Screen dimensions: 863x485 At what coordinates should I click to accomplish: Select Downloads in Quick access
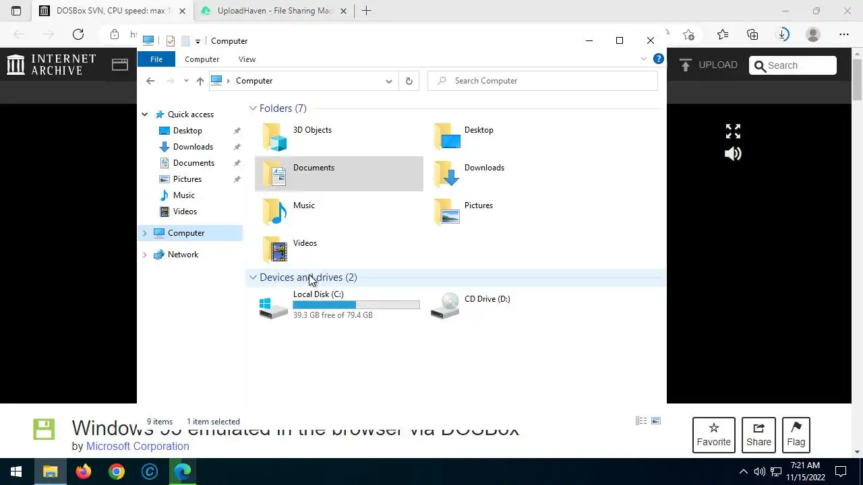[193, 147]
